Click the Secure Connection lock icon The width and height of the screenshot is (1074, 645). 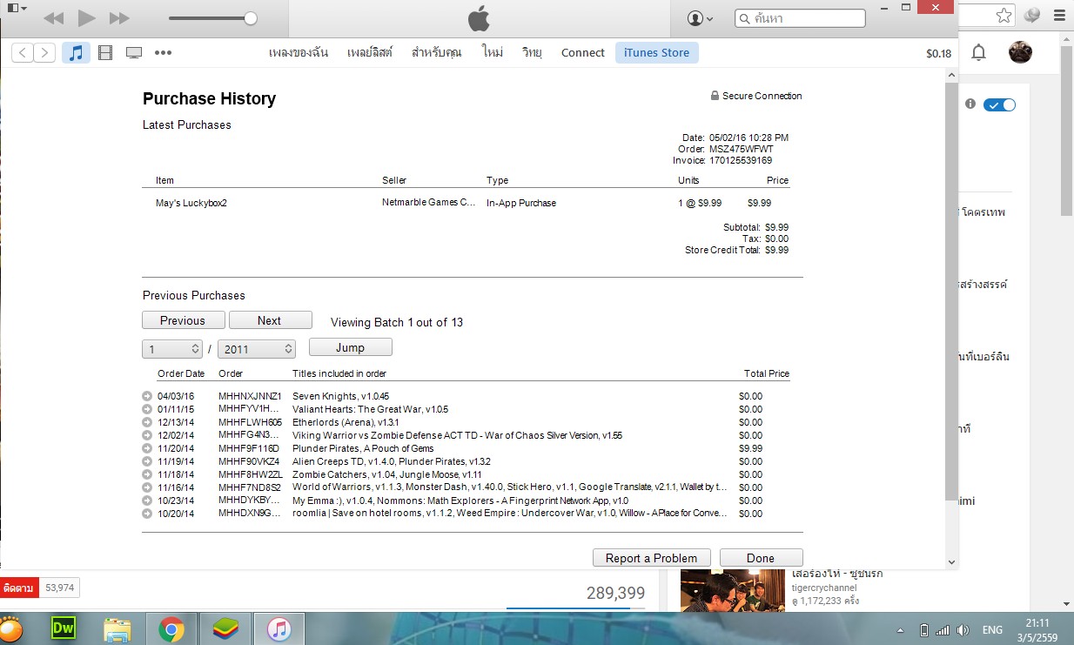(715, 96)
